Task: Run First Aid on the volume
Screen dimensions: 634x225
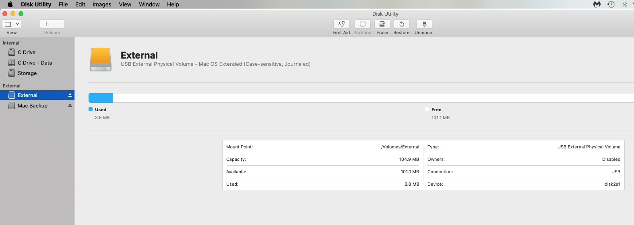Action: (341, 24)
